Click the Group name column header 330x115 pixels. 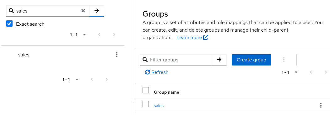pos(166,92)
